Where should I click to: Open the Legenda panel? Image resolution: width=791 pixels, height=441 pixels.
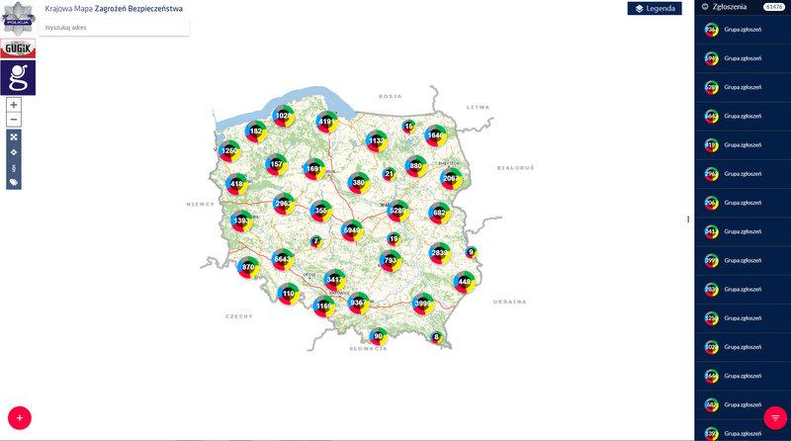(x=655, y=9)
